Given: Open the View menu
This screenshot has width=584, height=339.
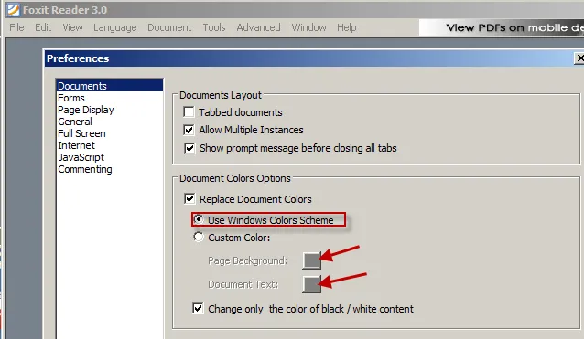Looking at the screenshot, I should pyautogui.click(x=72, y=27).
